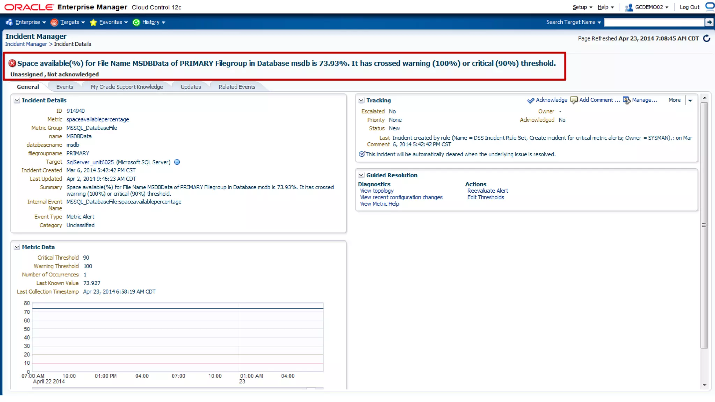Screen dimensions: 715x402
Task: Open the History menu
Action: pos(154,22)
